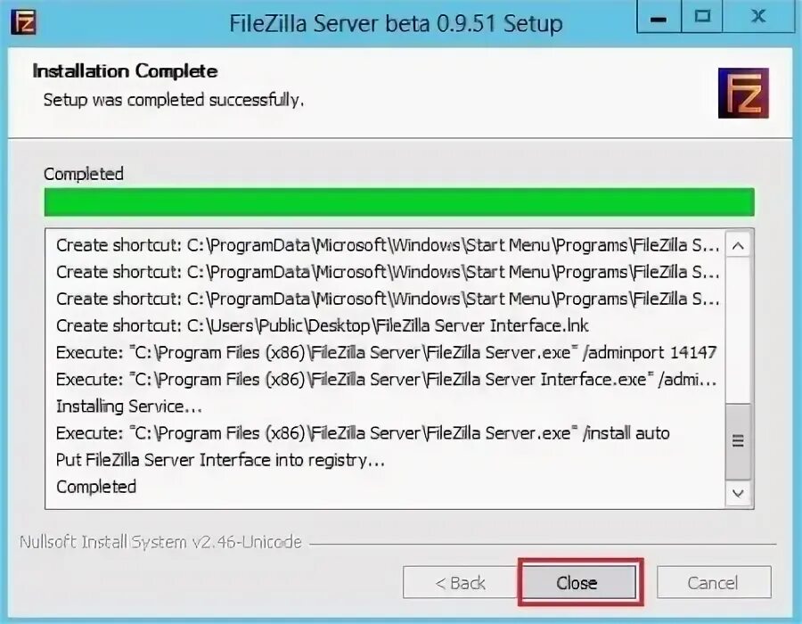Image resolution: width=802 pixels, height=624 pixels.
Task: Select 'Put FileZilla Server Interface into registry' line
Action: tap(220, 460)
